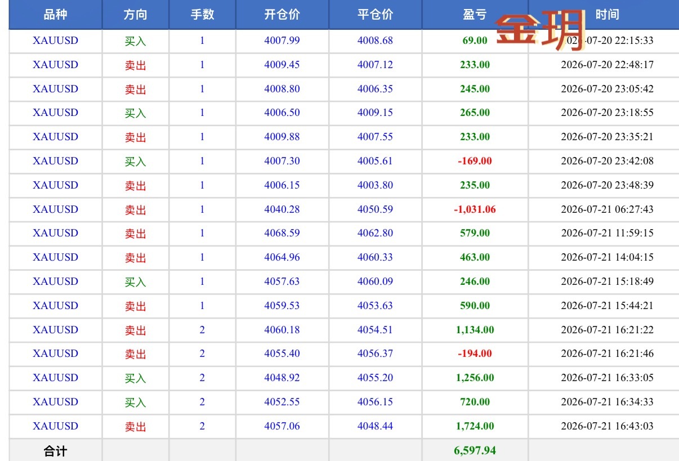The height and width of the screenshot is (461, 679).
Task: Click the 盈亏 column header
Action: 475,15
